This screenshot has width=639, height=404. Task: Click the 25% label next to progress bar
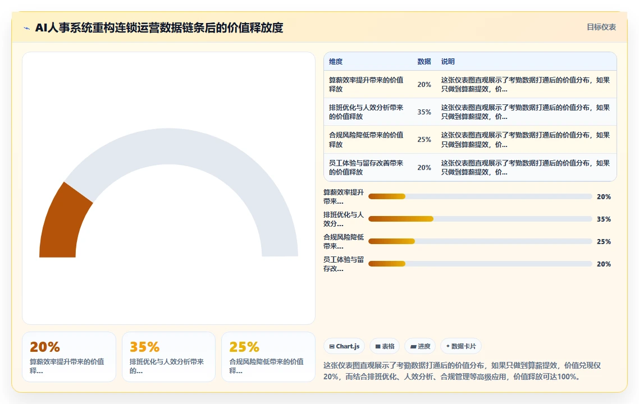click(604, 241)
